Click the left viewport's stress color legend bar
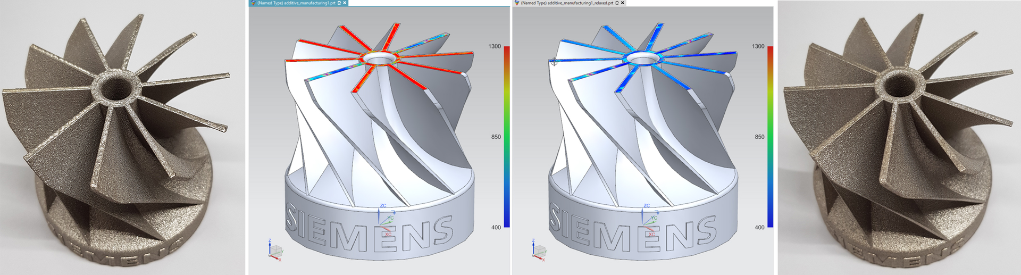Image resolution: width=1021 pixels, height=275 pixels. [x=507, y=137]
